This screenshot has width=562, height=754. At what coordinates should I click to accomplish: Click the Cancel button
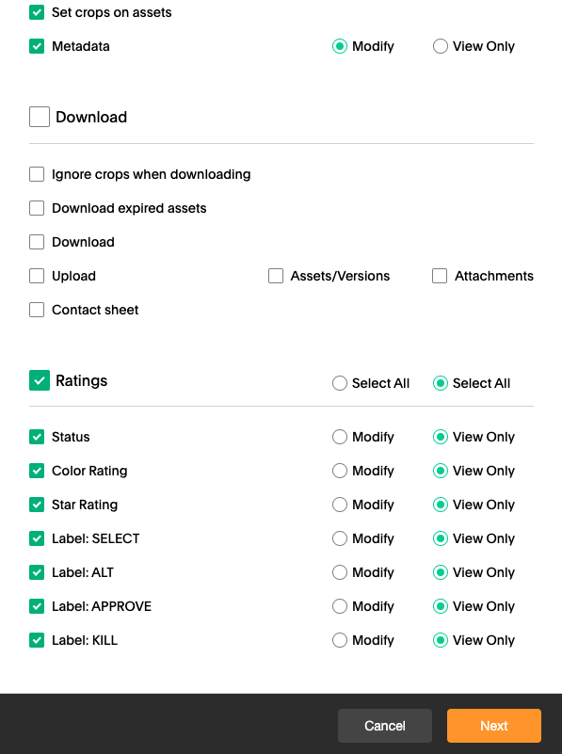tap(385, 726)
